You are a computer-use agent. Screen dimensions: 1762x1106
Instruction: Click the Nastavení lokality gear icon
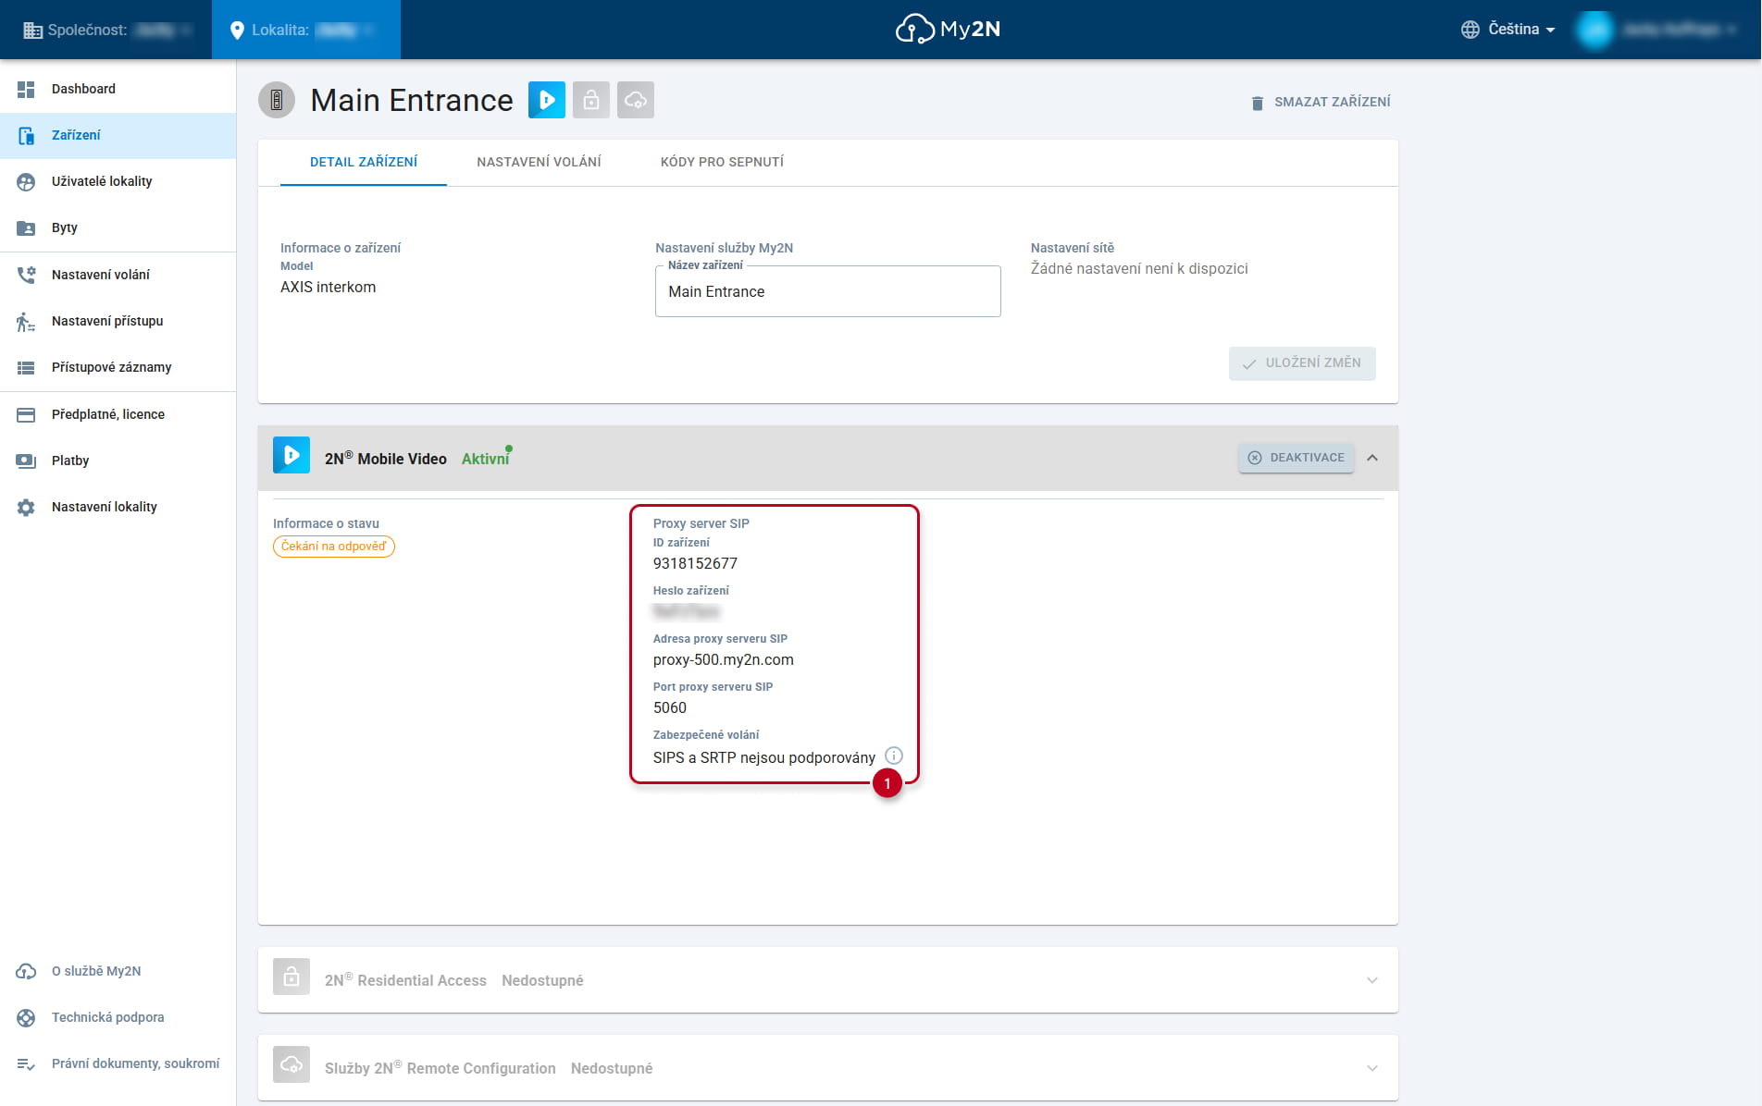tap(26, 508)
